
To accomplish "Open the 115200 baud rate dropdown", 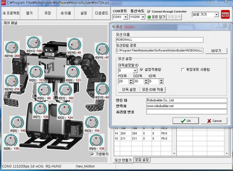I will [143, 17].
